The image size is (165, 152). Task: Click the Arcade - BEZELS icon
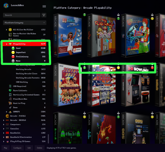(x=7, y=120)
